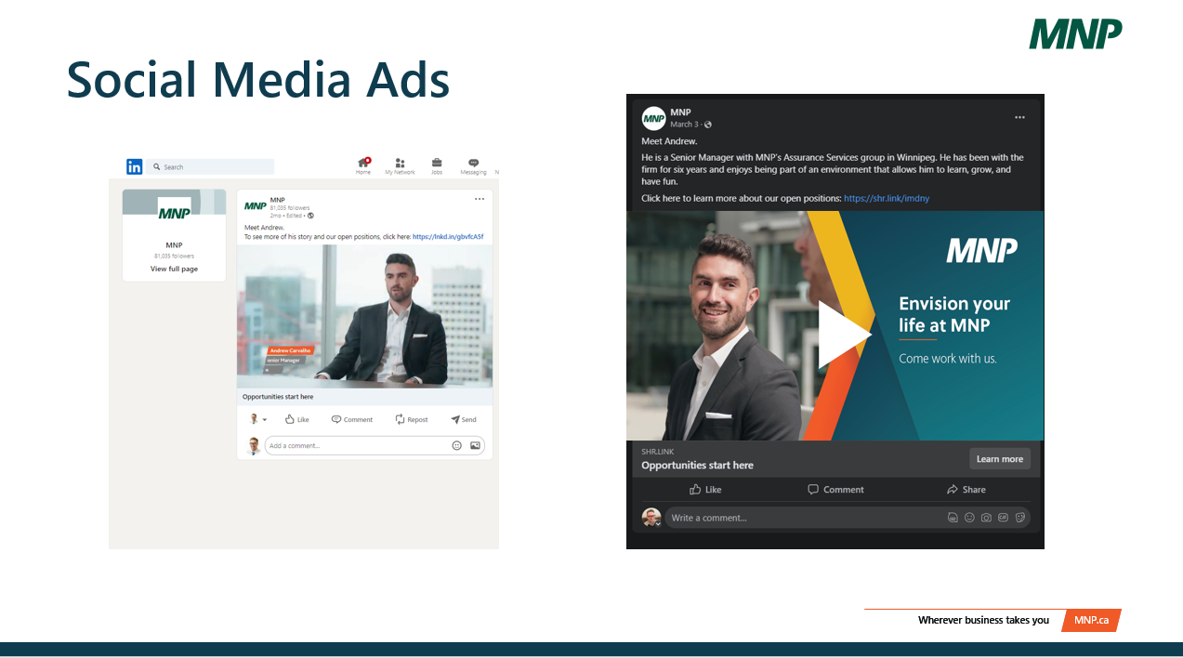The image size is (1183, 658).
Task: Open LinkedIn Home with notification badge
Action: [x=363, y=163]
